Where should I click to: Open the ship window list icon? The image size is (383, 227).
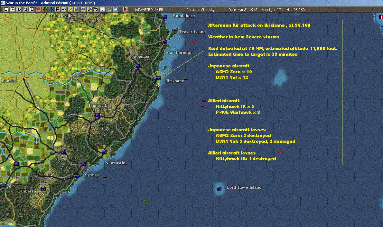point(25,9)
